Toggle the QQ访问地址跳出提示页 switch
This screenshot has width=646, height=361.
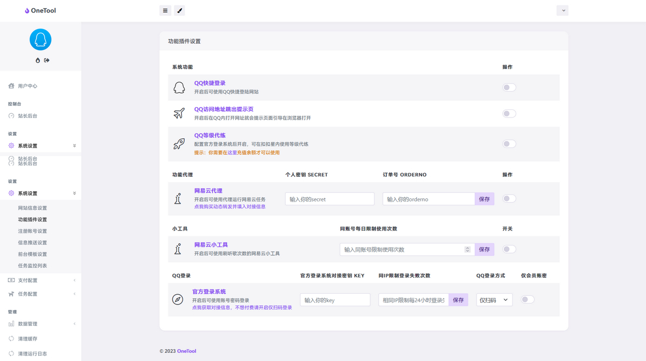[x=509, y=114]
